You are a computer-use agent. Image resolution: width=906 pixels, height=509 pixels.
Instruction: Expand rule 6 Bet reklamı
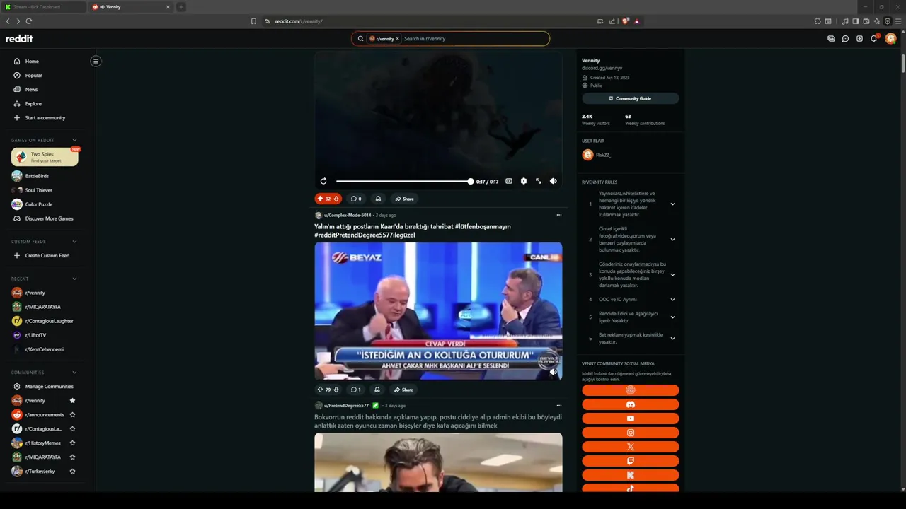[x=672, y=339]
